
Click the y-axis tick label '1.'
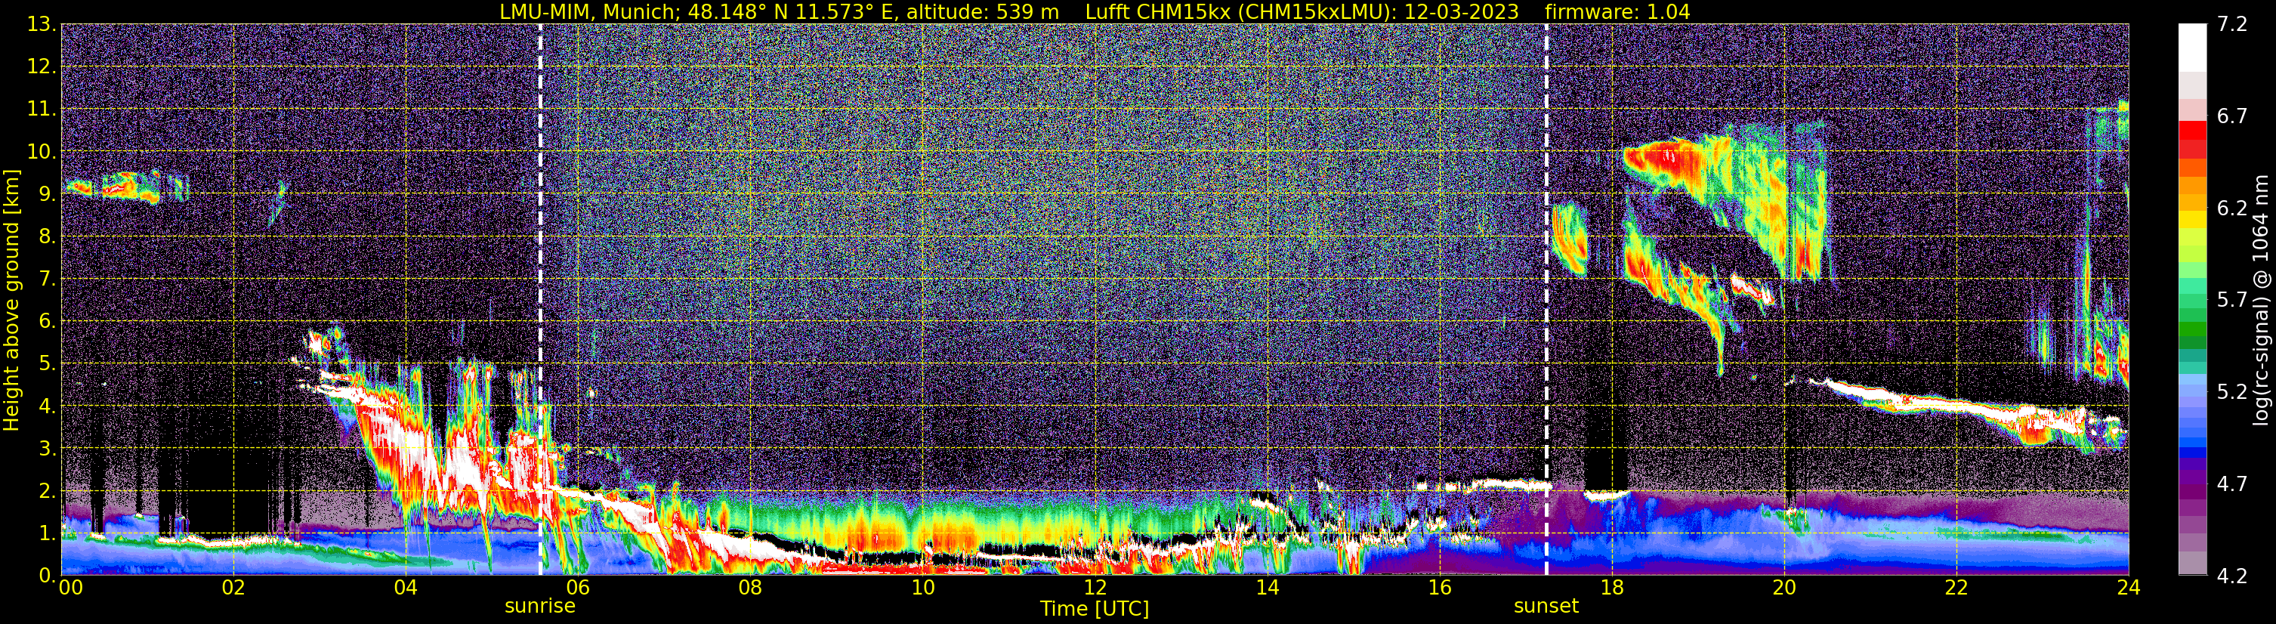47,534
